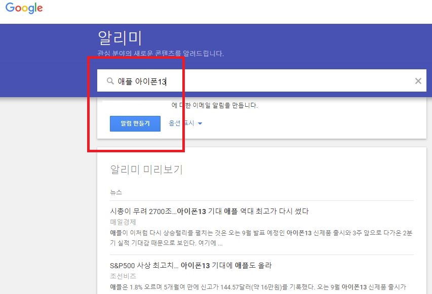
Task: Click the 알리미 page title
Action: click(120, 38)
